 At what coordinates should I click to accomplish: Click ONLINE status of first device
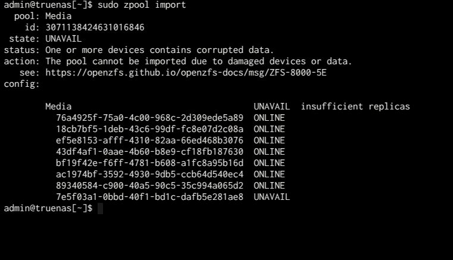tap(269, 118)
